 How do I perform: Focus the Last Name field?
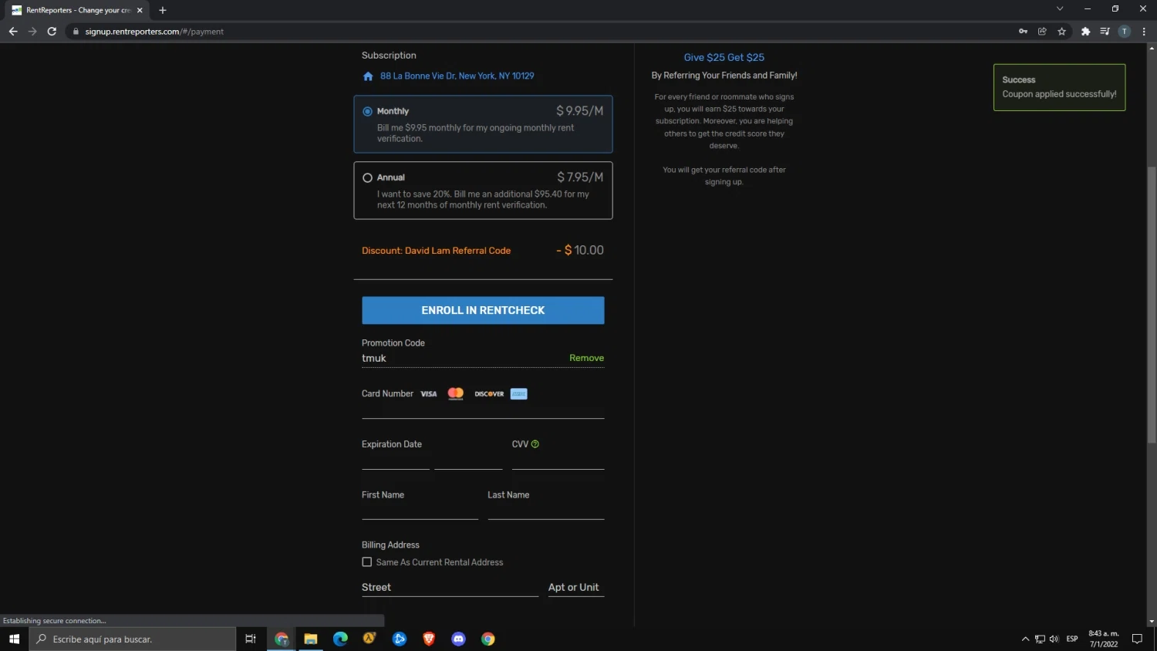pyautogui.click(x=546, y=511)
